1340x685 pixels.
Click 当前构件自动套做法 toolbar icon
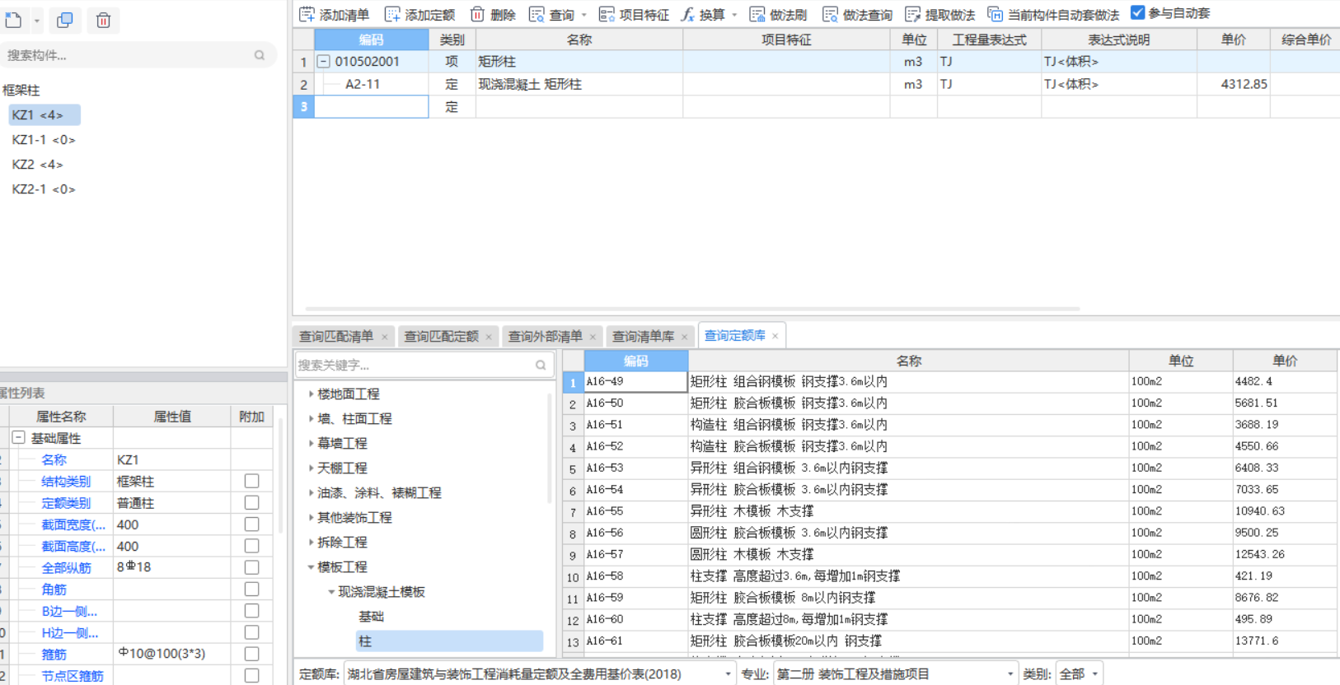pos(995,14)
